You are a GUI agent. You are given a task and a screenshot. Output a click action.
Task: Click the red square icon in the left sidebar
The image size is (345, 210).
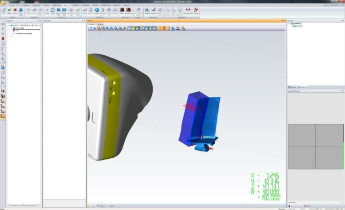pyautogui.click(x=3, y=39)
